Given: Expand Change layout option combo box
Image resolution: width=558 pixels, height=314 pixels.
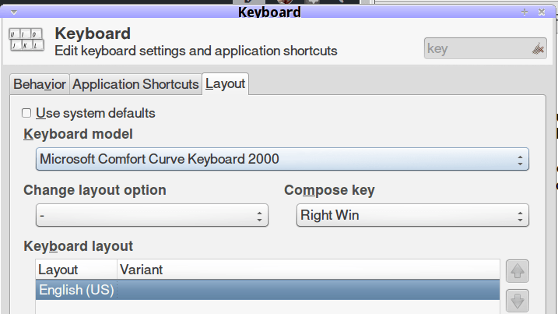Looking at the screenshot, I should click(x=152, y=216).
